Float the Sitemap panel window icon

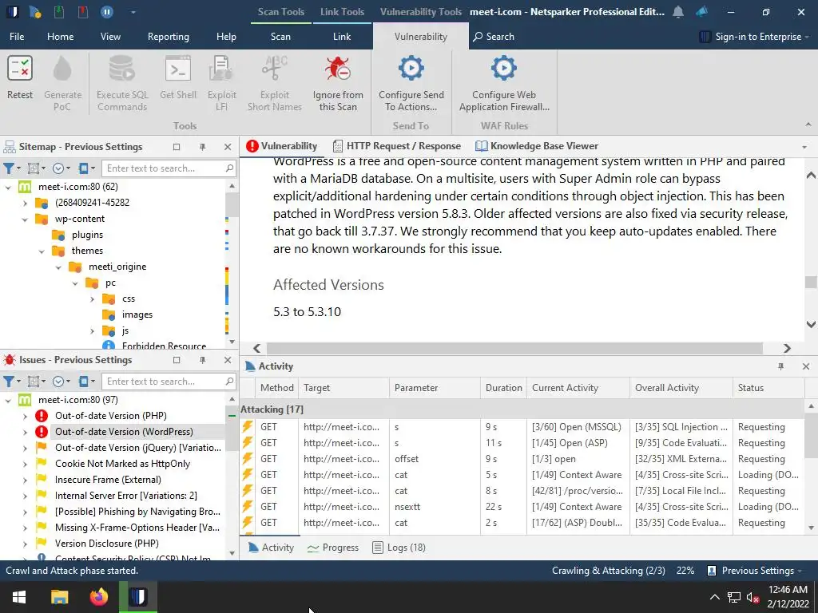177,147
